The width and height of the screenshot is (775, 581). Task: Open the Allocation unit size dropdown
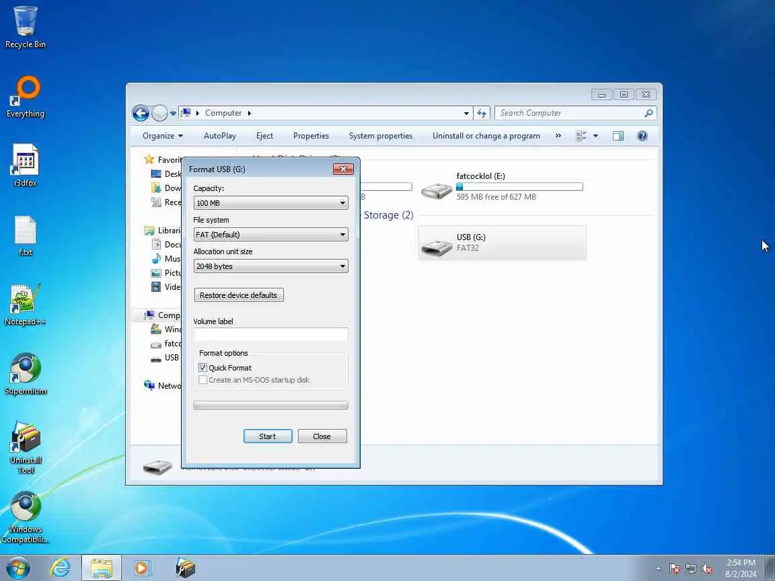[x=271, y=266]
